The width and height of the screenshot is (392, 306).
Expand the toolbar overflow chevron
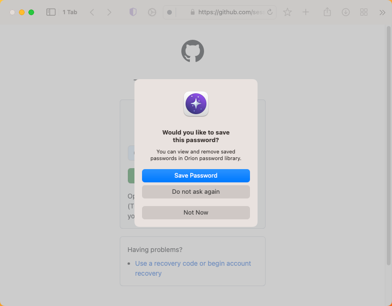point(382,12)
